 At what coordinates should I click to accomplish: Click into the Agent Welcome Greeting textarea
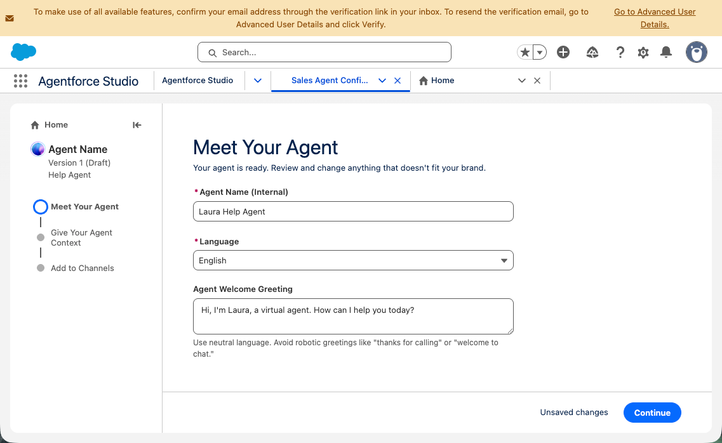(x=353, y=317)
